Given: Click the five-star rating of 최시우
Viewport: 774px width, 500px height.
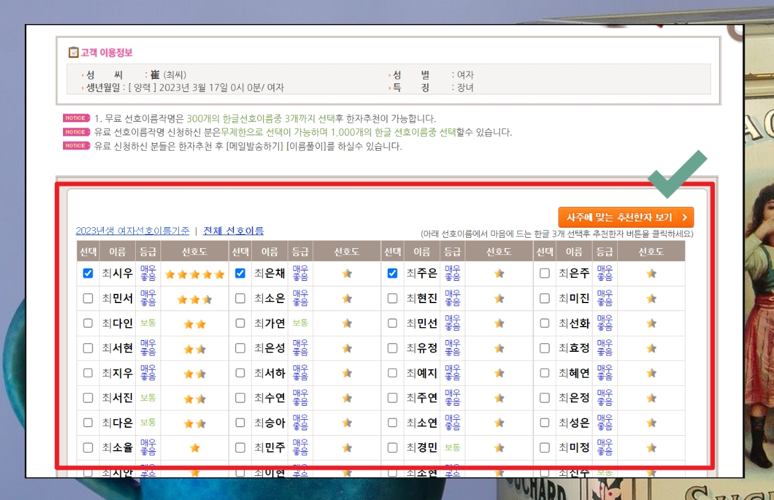Looking at the screenshot, I should pos(194,274).
